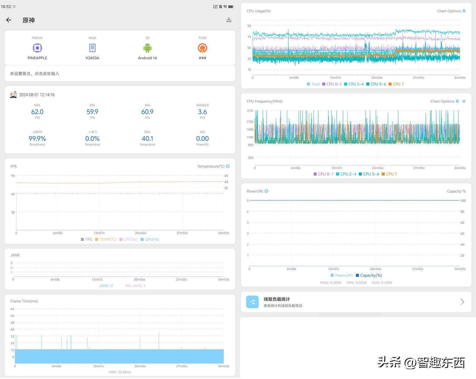This screenshot has height=379, width=476.
Task: Tap the game avatar beside the session date
Action: (13, 95)
